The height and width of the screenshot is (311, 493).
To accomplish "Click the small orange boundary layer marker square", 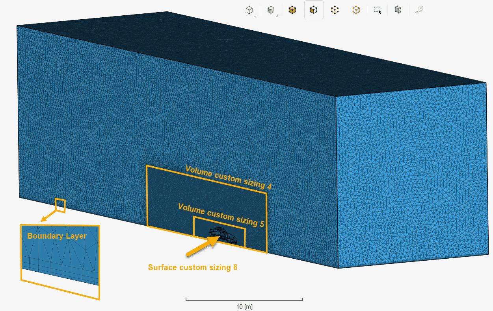I will [60, 205].
